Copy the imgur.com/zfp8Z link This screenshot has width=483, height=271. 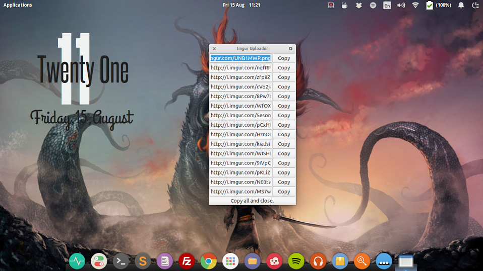click(284, 77)
